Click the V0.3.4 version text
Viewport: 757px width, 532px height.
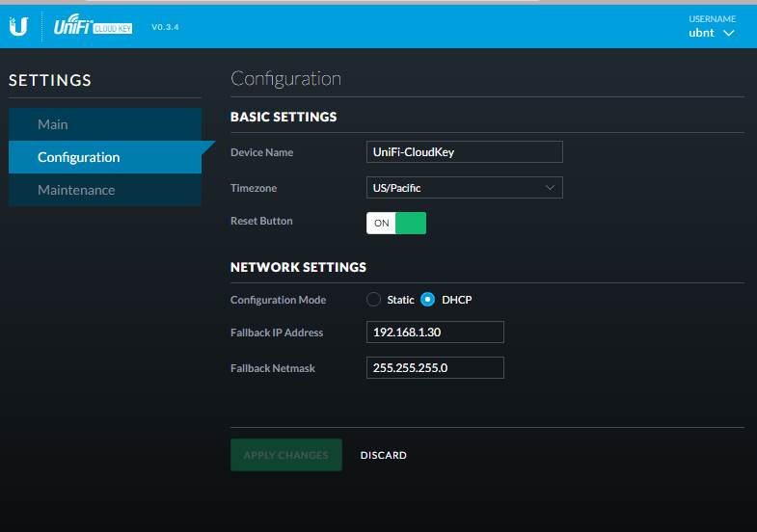coord(165,27)
